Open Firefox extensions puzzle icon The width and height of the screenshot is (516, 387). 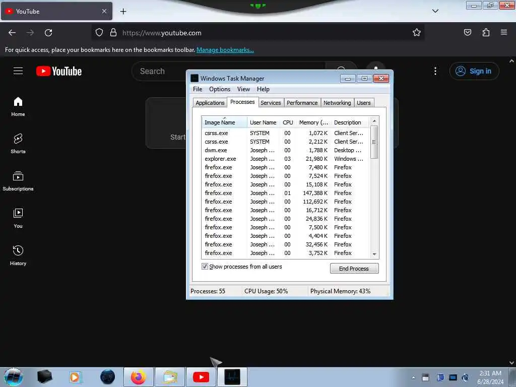[486, 32]
